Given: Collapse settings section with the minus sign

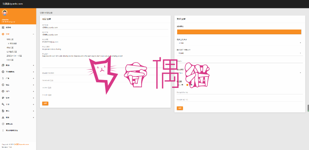Looking at the screenshot, I should pos(33,34).
